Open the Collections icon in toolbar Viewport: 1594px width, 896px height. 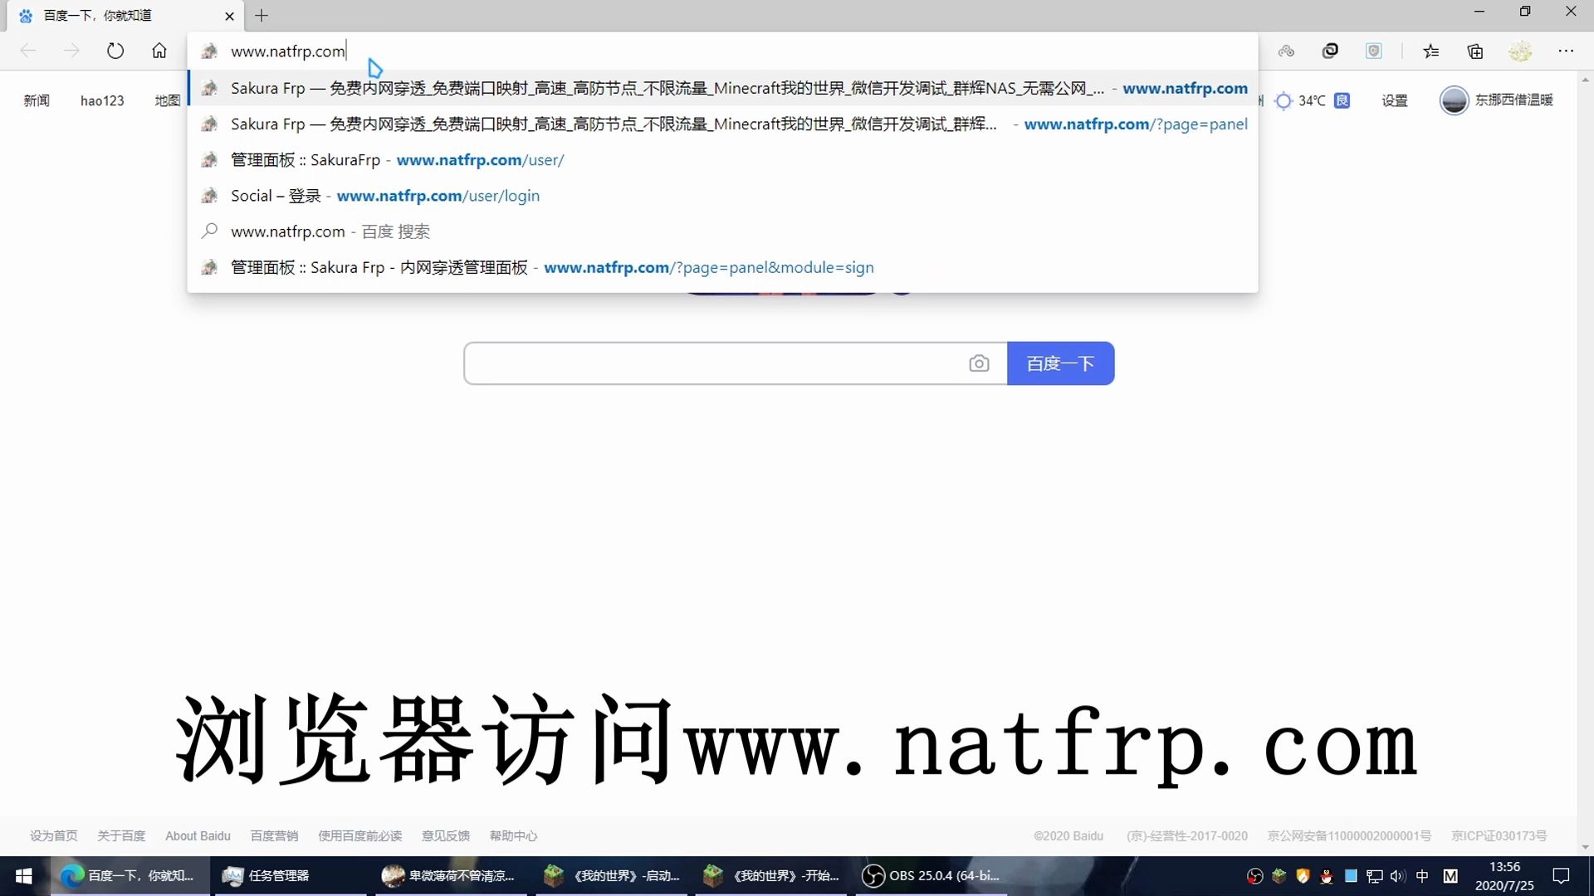1475,51
